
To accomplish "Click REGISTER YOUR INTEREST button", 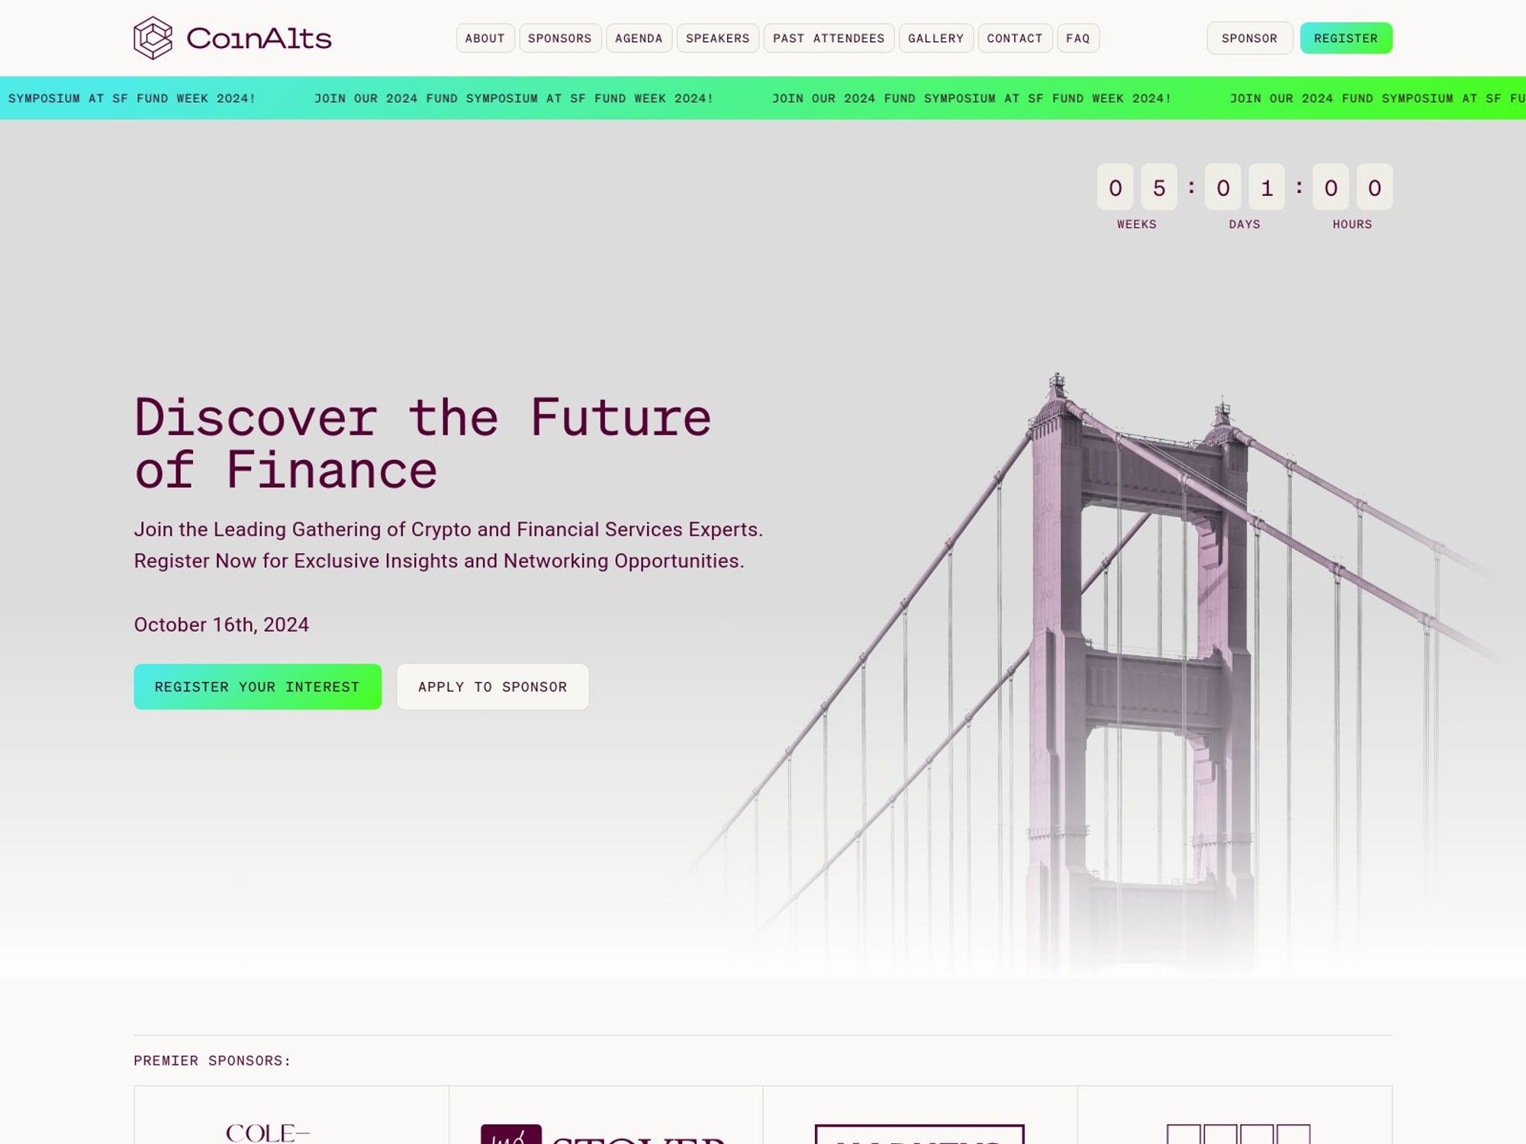I will click(x=257, y=686).
